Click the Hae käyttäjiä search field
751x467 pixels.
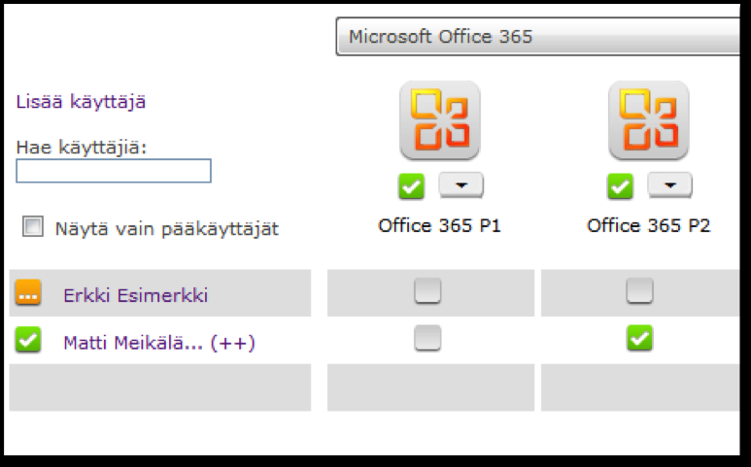(x=114, y=171)
